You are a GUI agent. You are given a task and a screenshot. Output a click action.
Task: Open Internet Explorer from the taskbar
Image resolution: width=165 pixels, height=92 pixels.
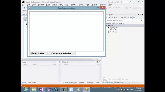pyautogui.click(x=26, y=90)
